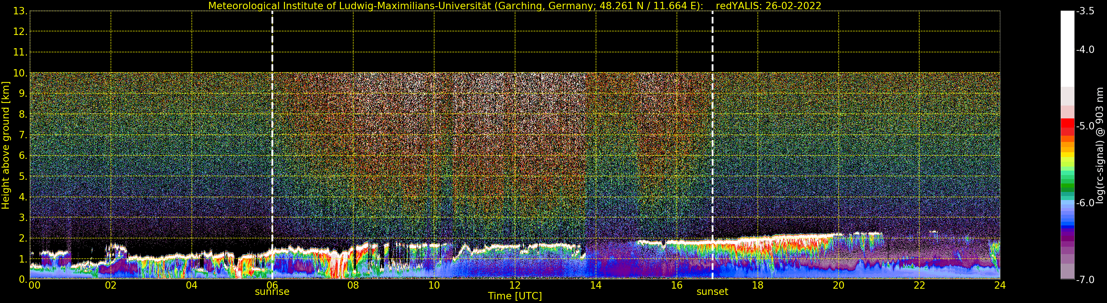The height and width of the screenshot is (303, 1107).
Task: Click the white dashed sunrise line
Action: (272, 145)
